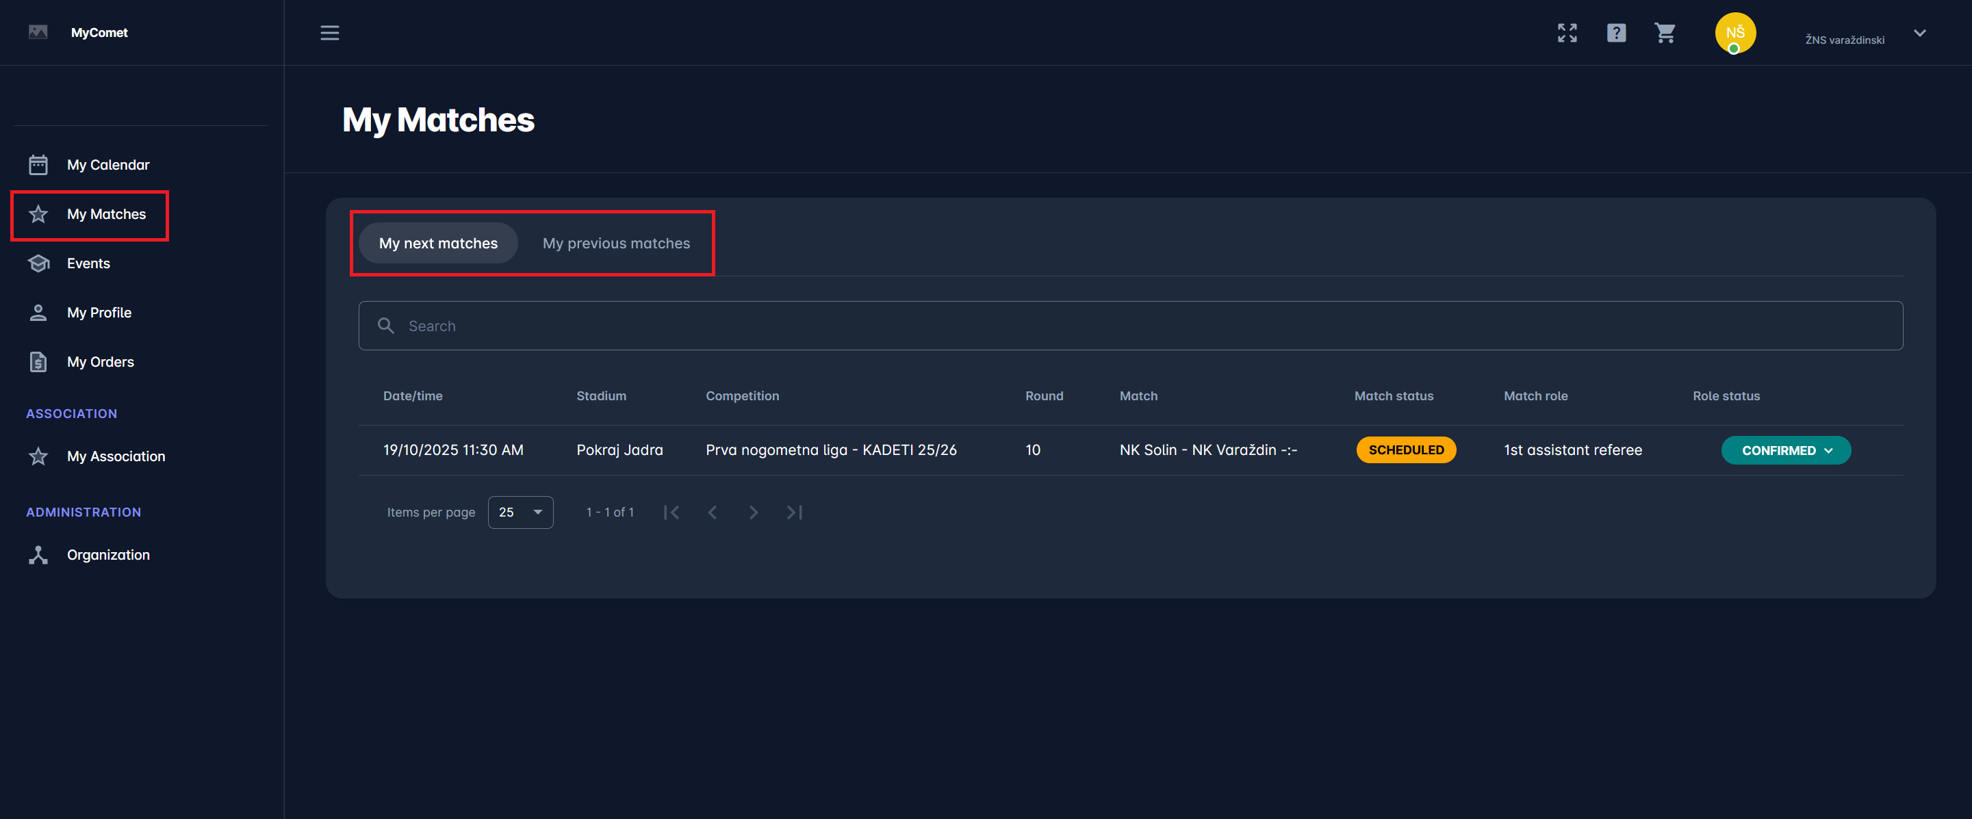Open the CONFIRMED role status dropdown
This screenshot has width=1972, height=819.
pos(1785,450)
